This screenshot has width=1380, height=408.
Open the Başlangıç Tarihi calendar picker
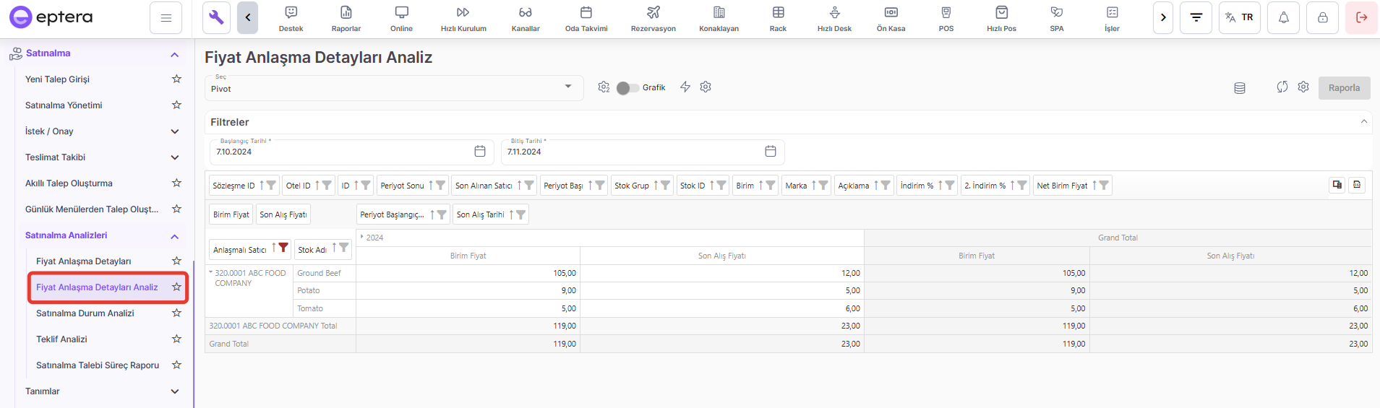[x=479, y=152]
